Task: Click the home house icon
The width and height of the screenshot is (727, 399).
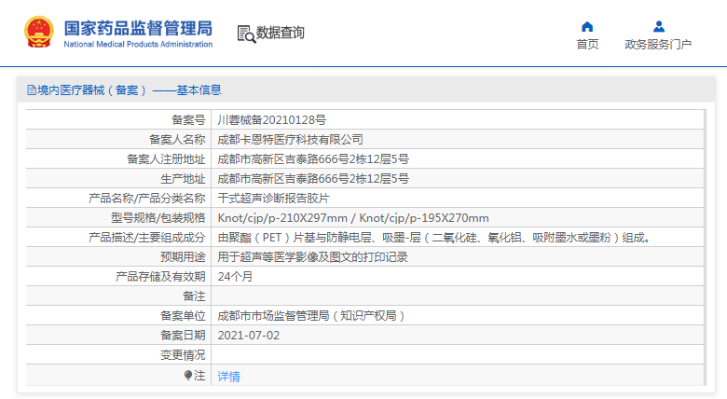Action: click(x=587, y=26)
